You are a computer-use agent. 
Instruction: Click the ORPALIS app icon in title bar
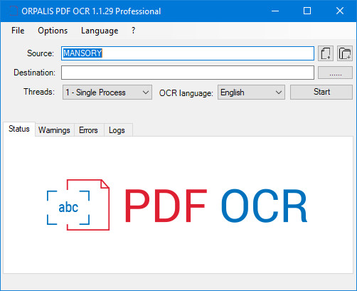[14, 11]
